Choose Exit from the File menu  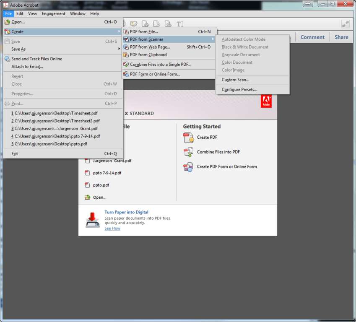click(63, 154)
